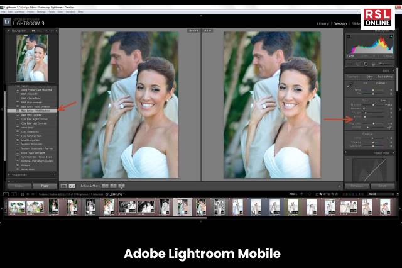
Task: Switch to Loupe view in toolbar
Action: (x=63, y=186)
